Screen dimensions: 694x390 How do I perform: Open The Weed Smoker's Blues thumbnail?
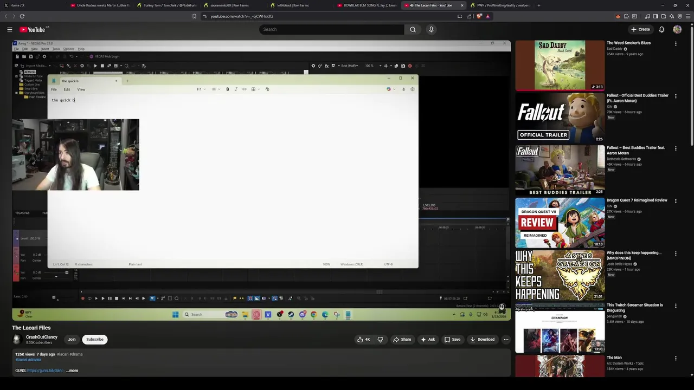pyautogui.click(x=560, y=65)
